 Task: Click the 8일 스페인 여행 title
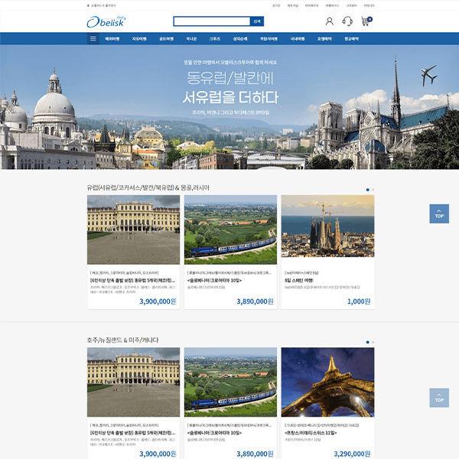[x=299, y=280]
